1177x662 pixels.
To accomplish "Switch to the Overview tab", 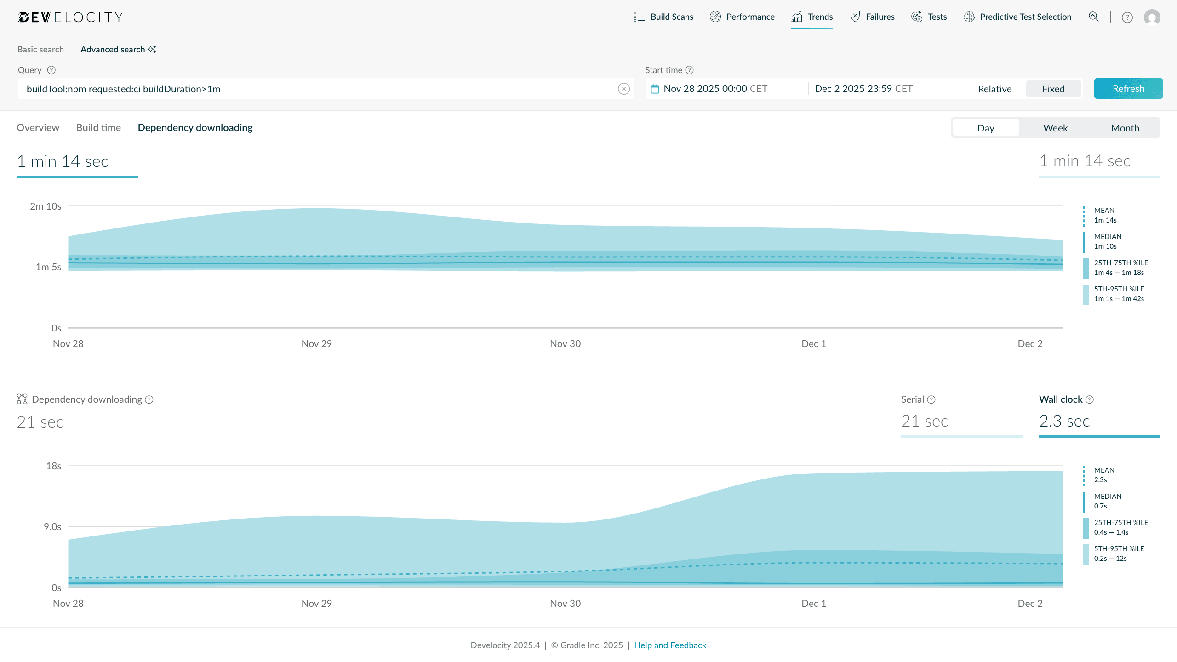I will tap(38, 127).
